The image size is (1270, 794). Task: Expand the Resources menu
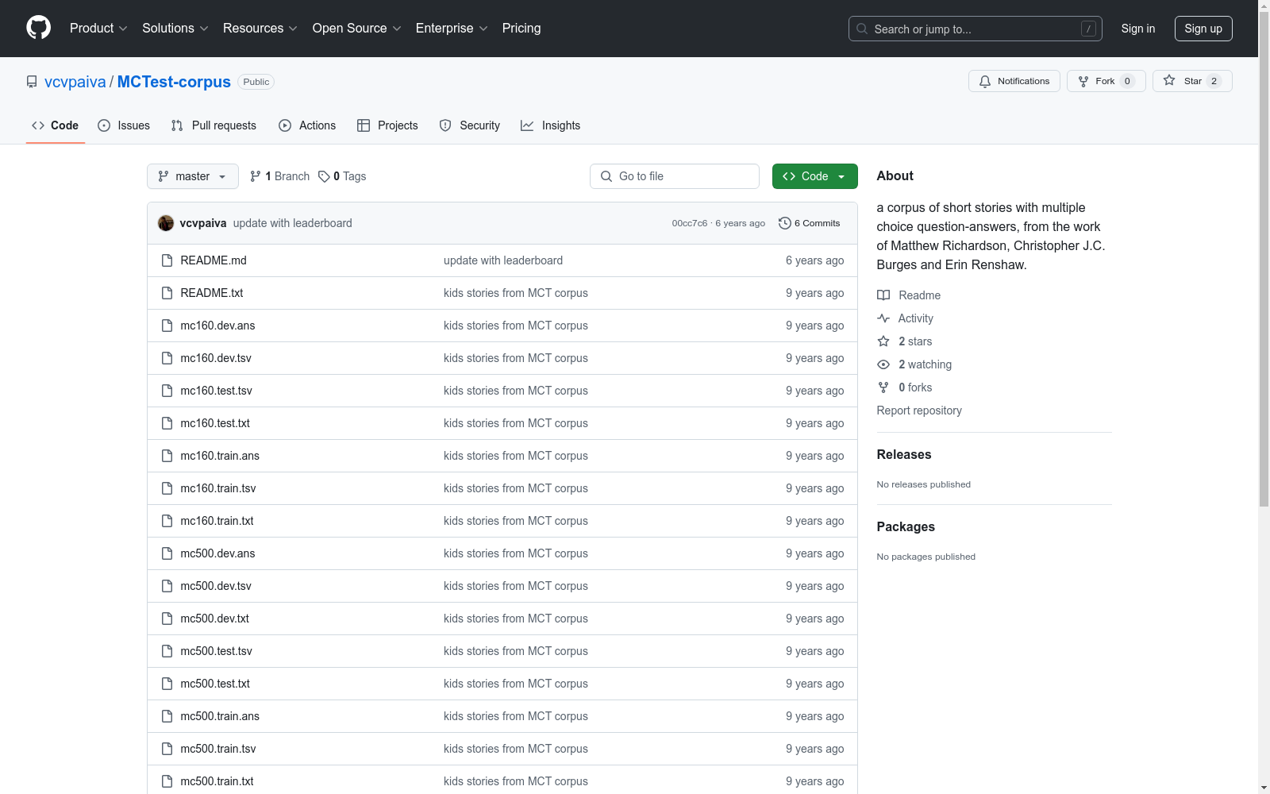pyautogui.click(x=260, y=28)
